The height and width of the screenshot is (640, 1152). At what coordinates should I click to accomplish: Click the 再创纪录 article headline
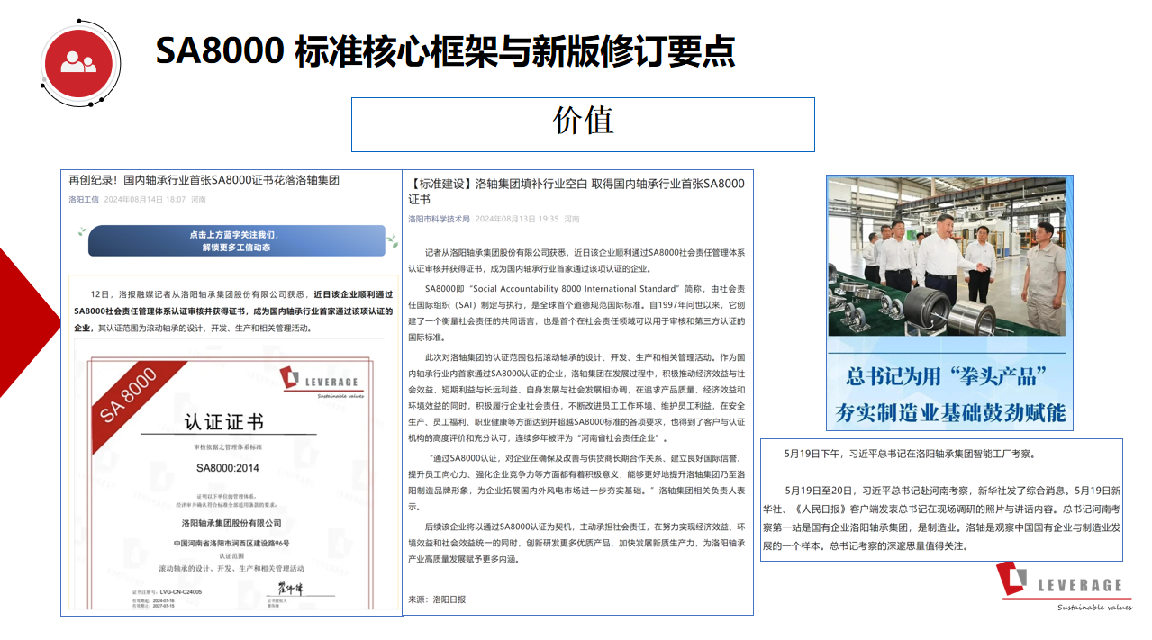204,180
